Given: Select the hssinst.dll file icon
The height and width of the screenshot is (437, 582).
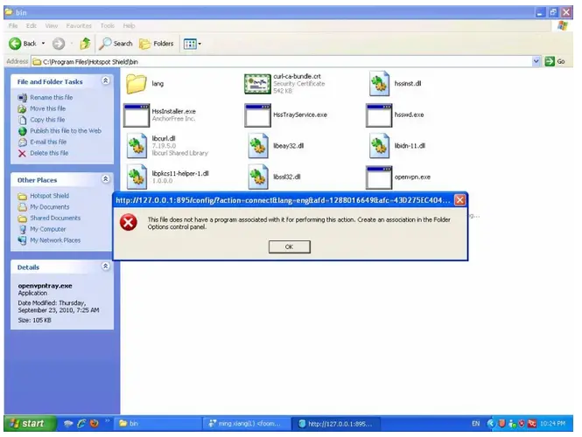Looking at the screenshot, I should [378, 84].
